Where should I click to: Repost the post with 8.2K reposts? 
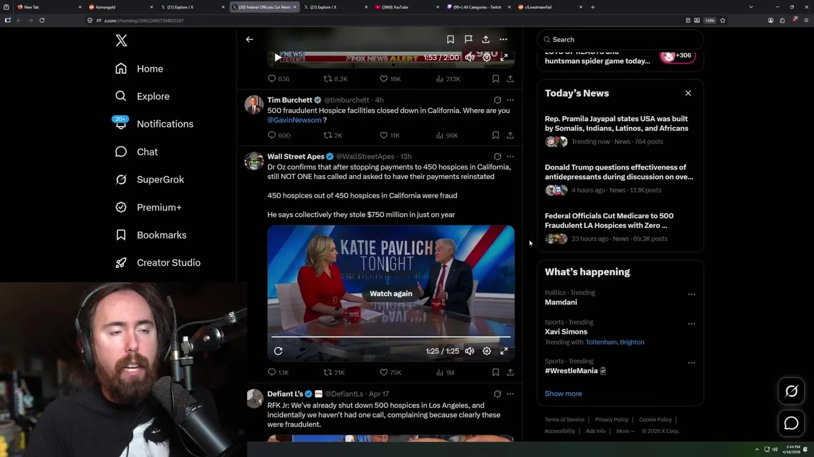pyautogui.click(x=336, y=79)
